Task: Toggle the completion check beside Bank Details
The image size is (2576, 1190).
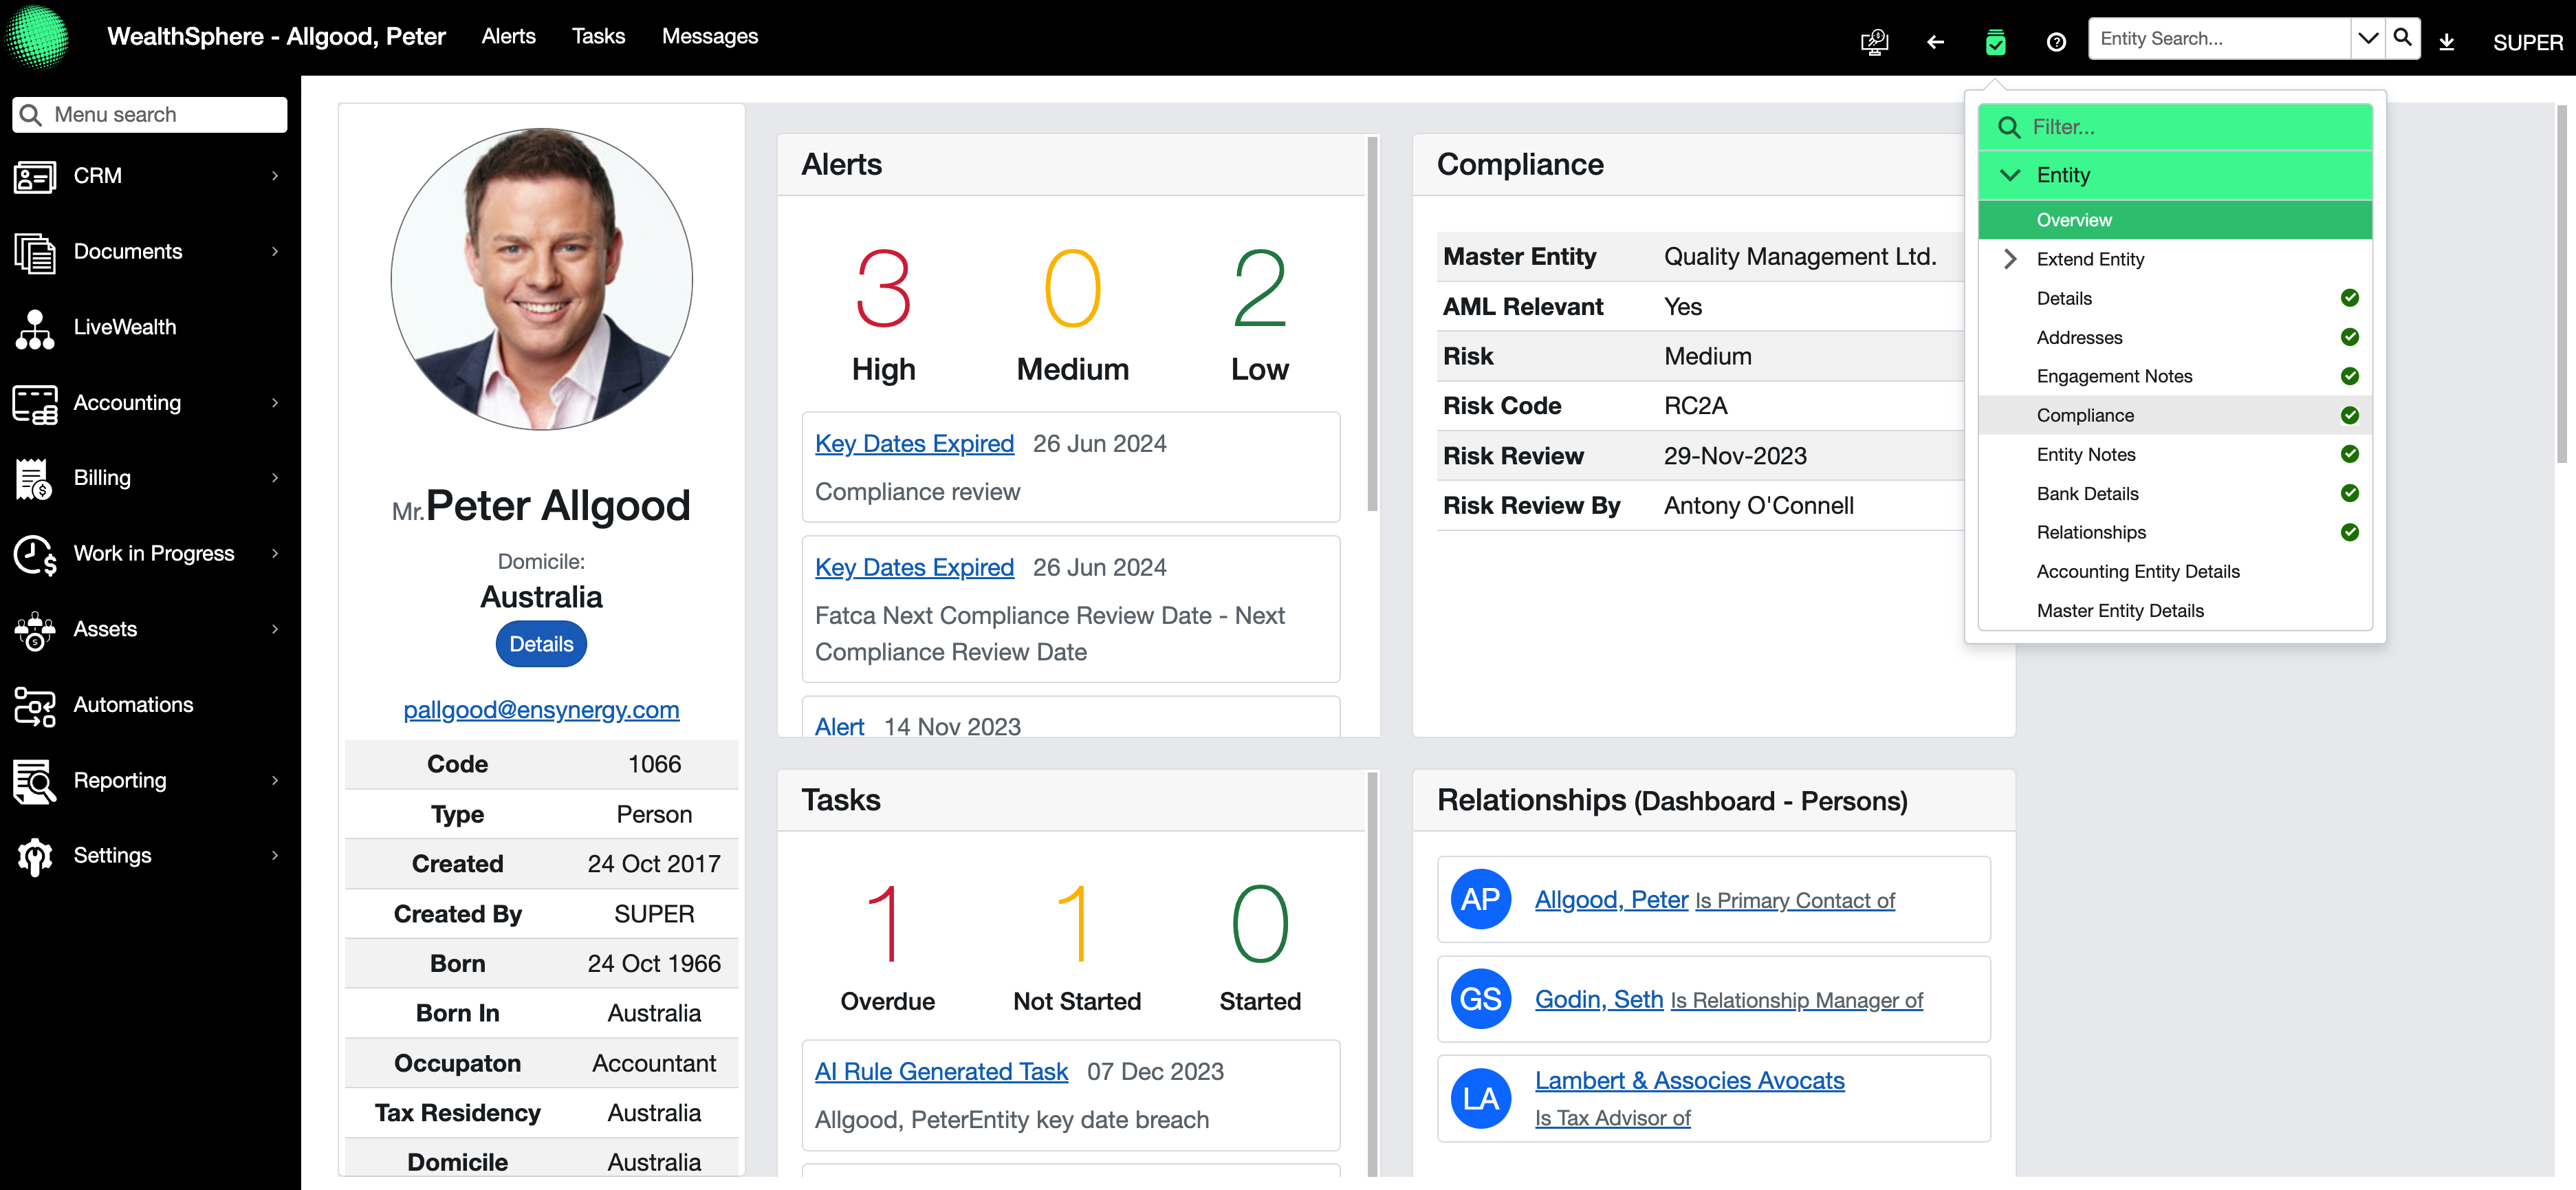Action: [2349, 493]
